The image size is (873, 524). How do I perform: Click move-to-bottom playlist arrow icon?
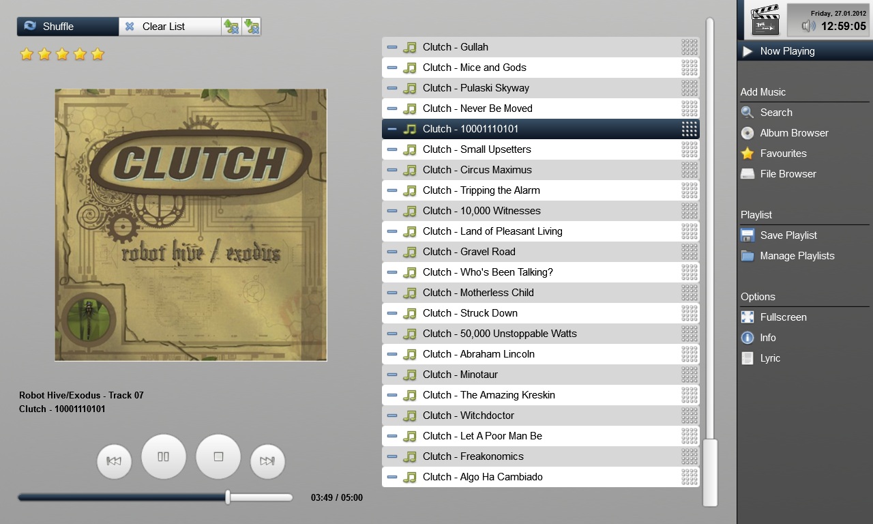tap(252, 27)
